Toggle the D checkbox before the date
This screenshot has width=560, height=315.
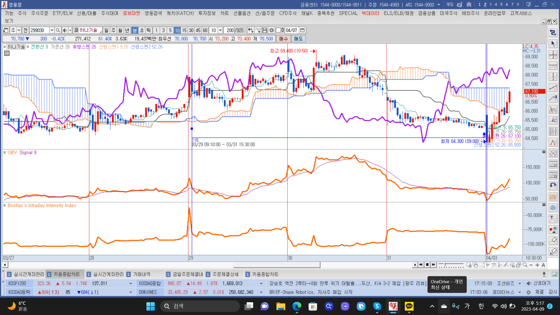tap(278, 30)
